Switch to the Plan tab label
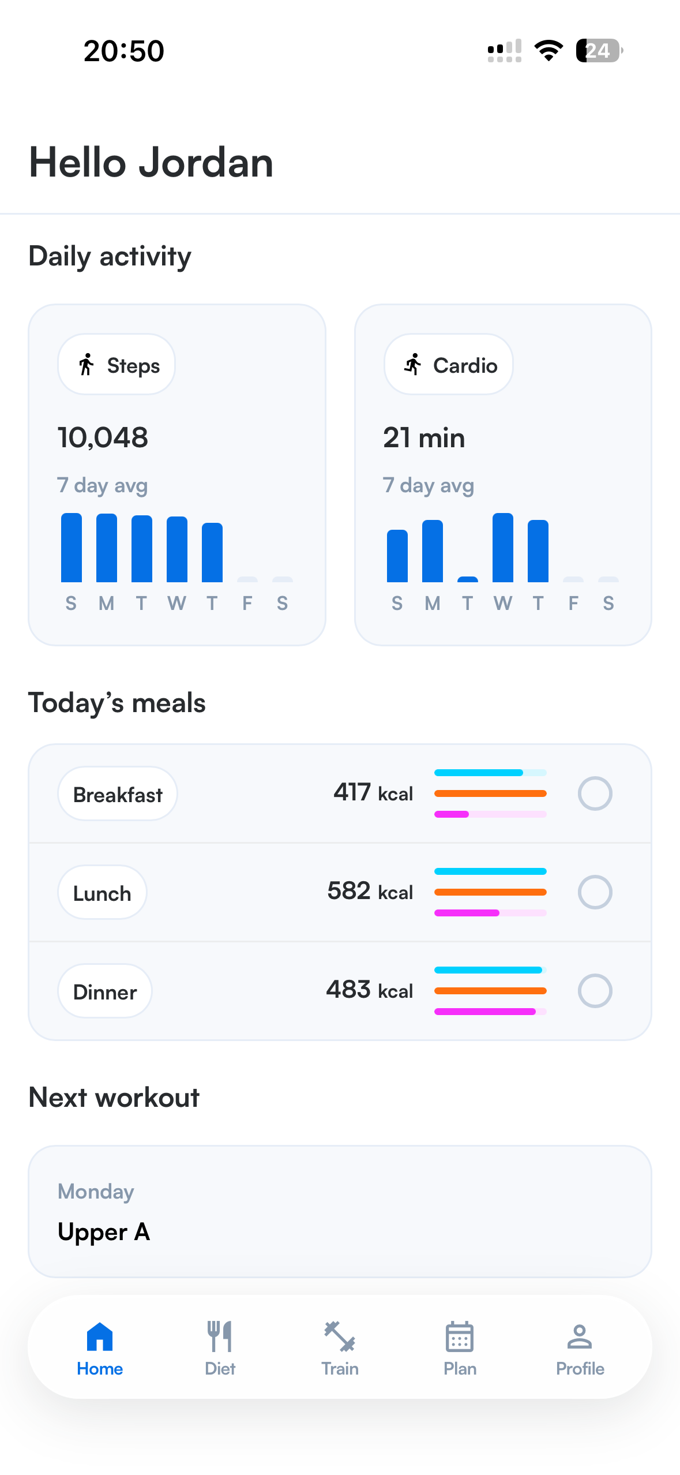The height and width of the screenshot is (1475, 680). point(460,1369)
